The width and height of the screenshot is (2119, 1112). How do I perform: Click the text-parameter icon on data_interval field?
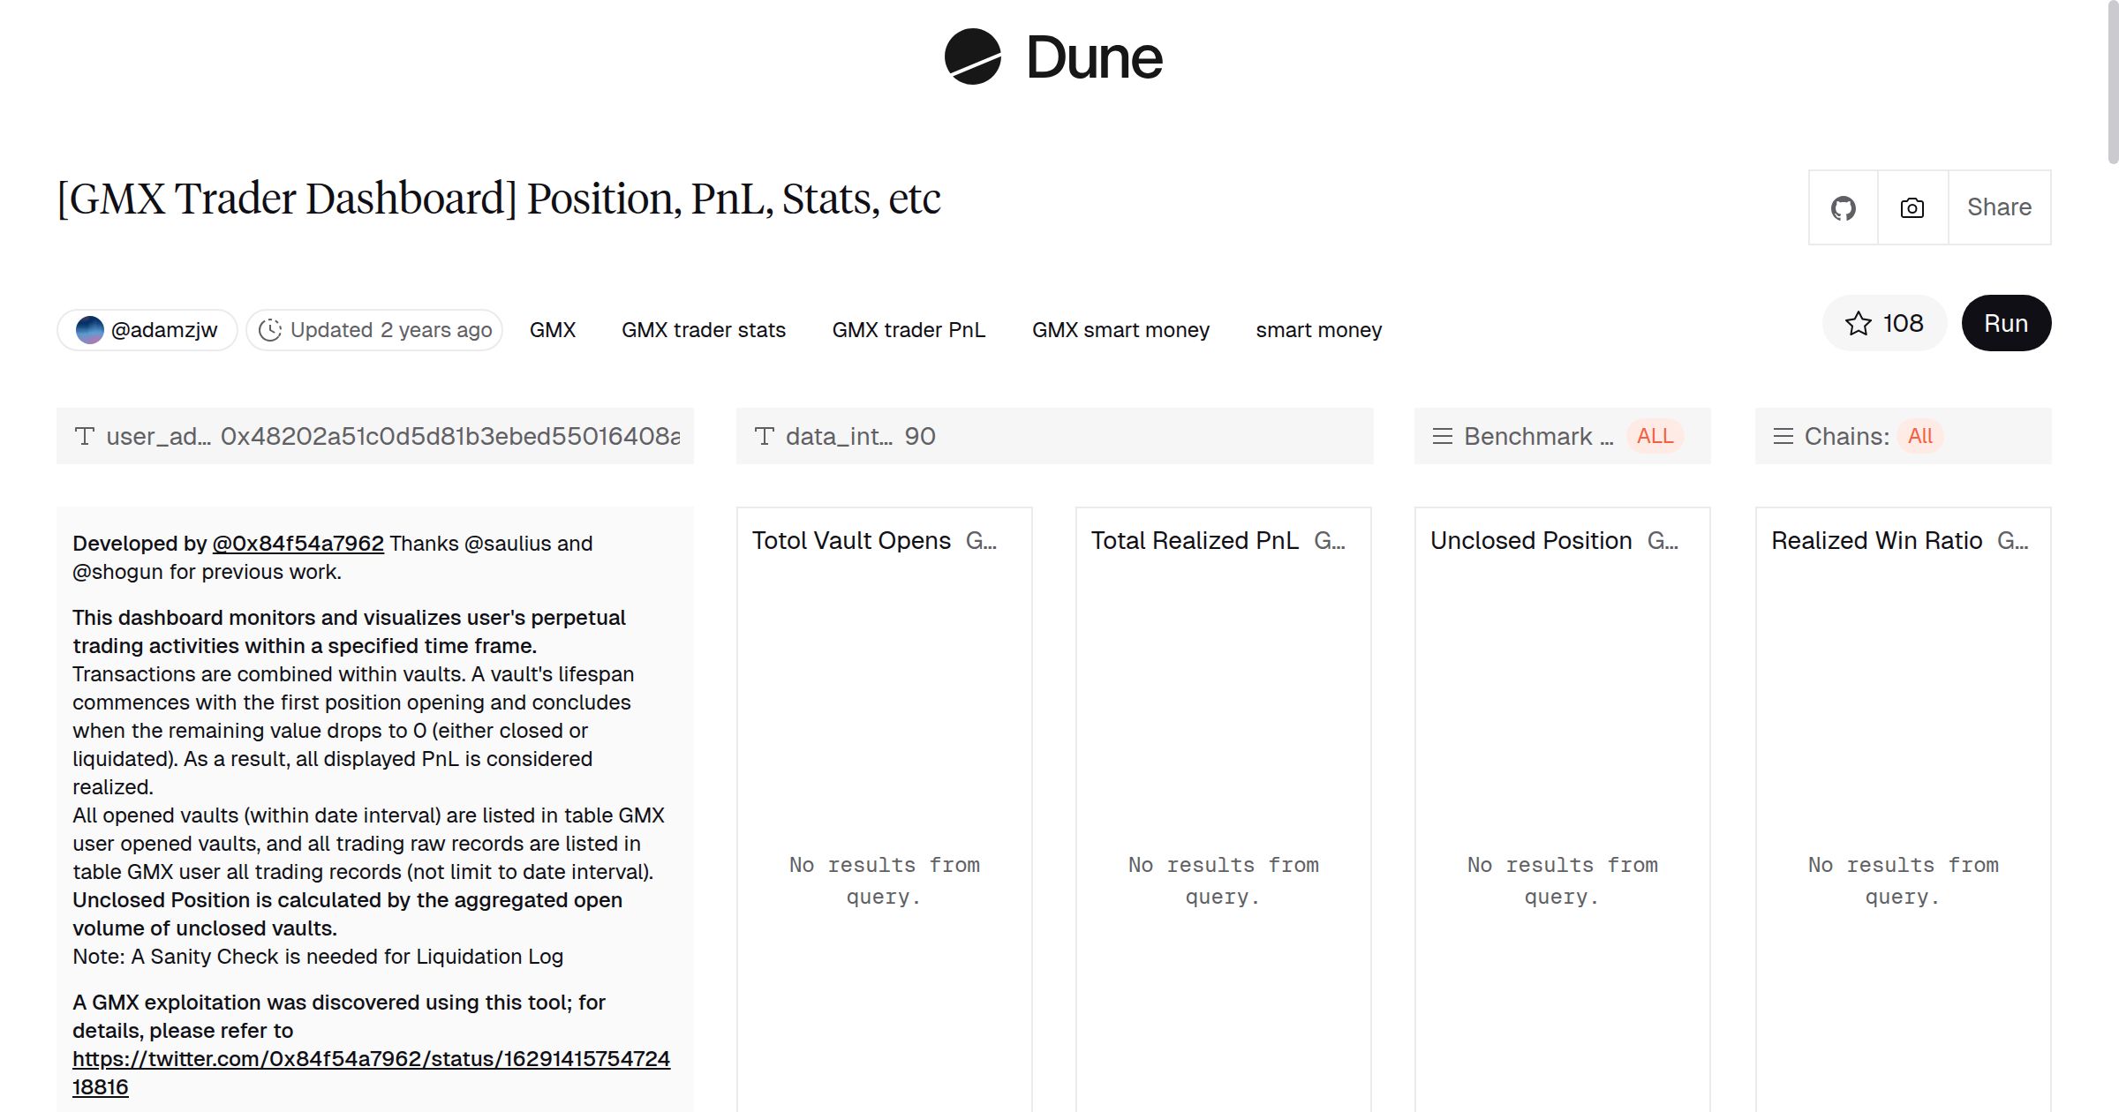(765, 436)
